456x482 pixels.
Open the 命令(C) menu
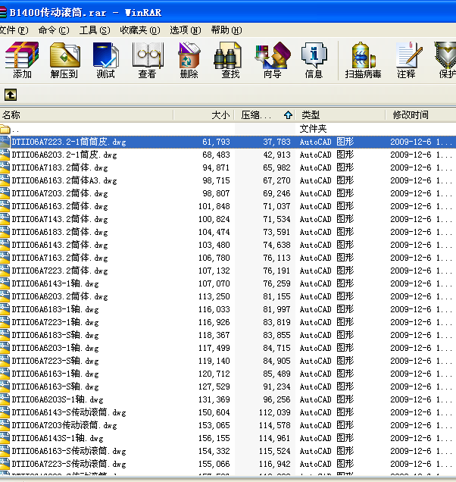[54, 30]
